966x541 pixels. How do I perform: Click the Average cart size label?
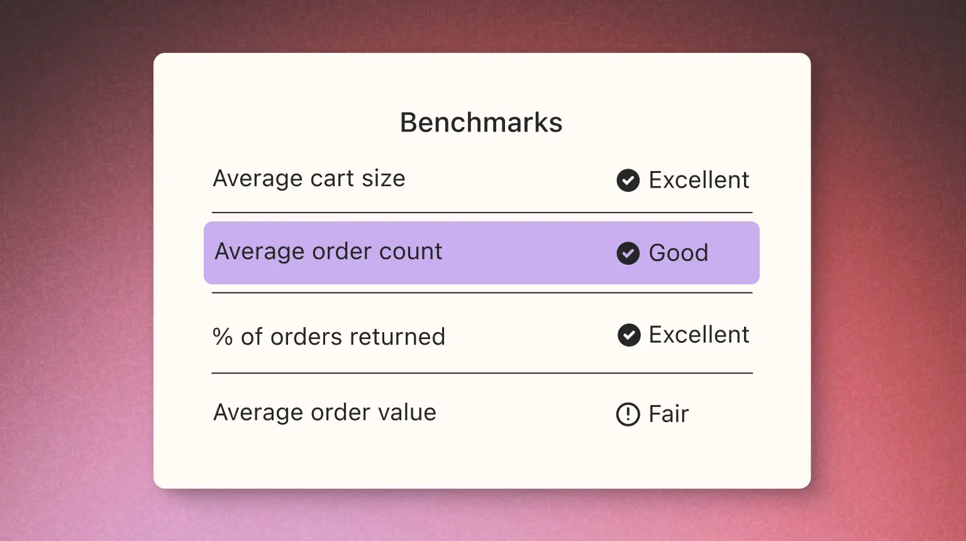pyautogui.click(x=309, y=179)
